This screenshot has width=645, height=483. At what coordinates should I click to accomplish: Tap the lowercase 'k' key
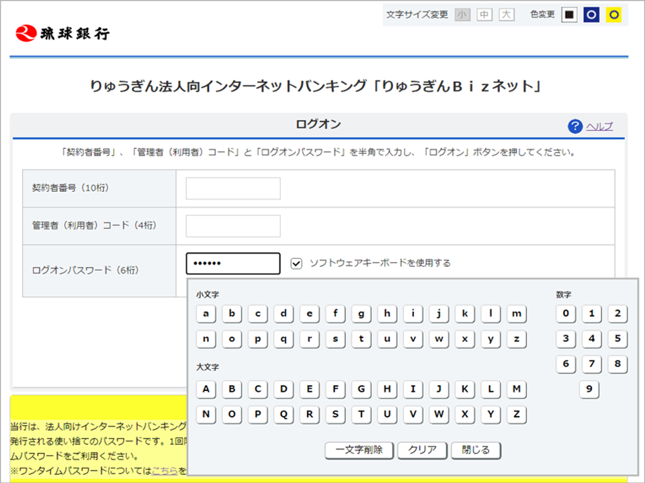(x=465, y=314)
